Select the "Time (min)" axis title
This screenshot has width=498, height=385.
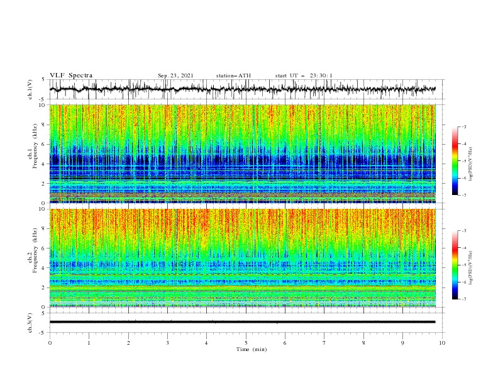tap(252, 349)
